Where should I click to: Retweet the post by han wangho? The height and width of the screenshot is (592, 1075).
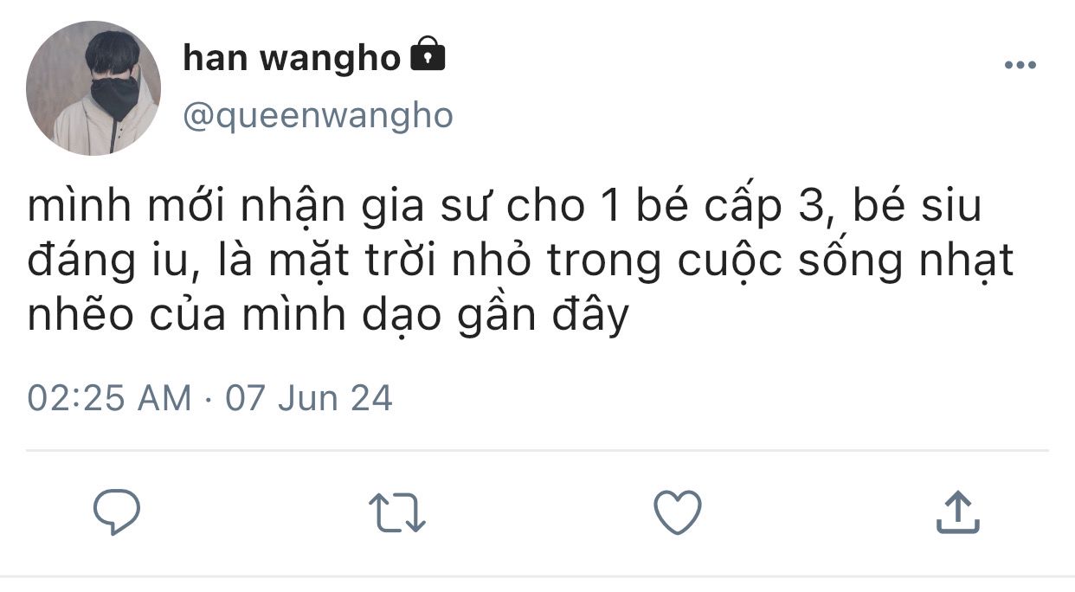point(397,512)
